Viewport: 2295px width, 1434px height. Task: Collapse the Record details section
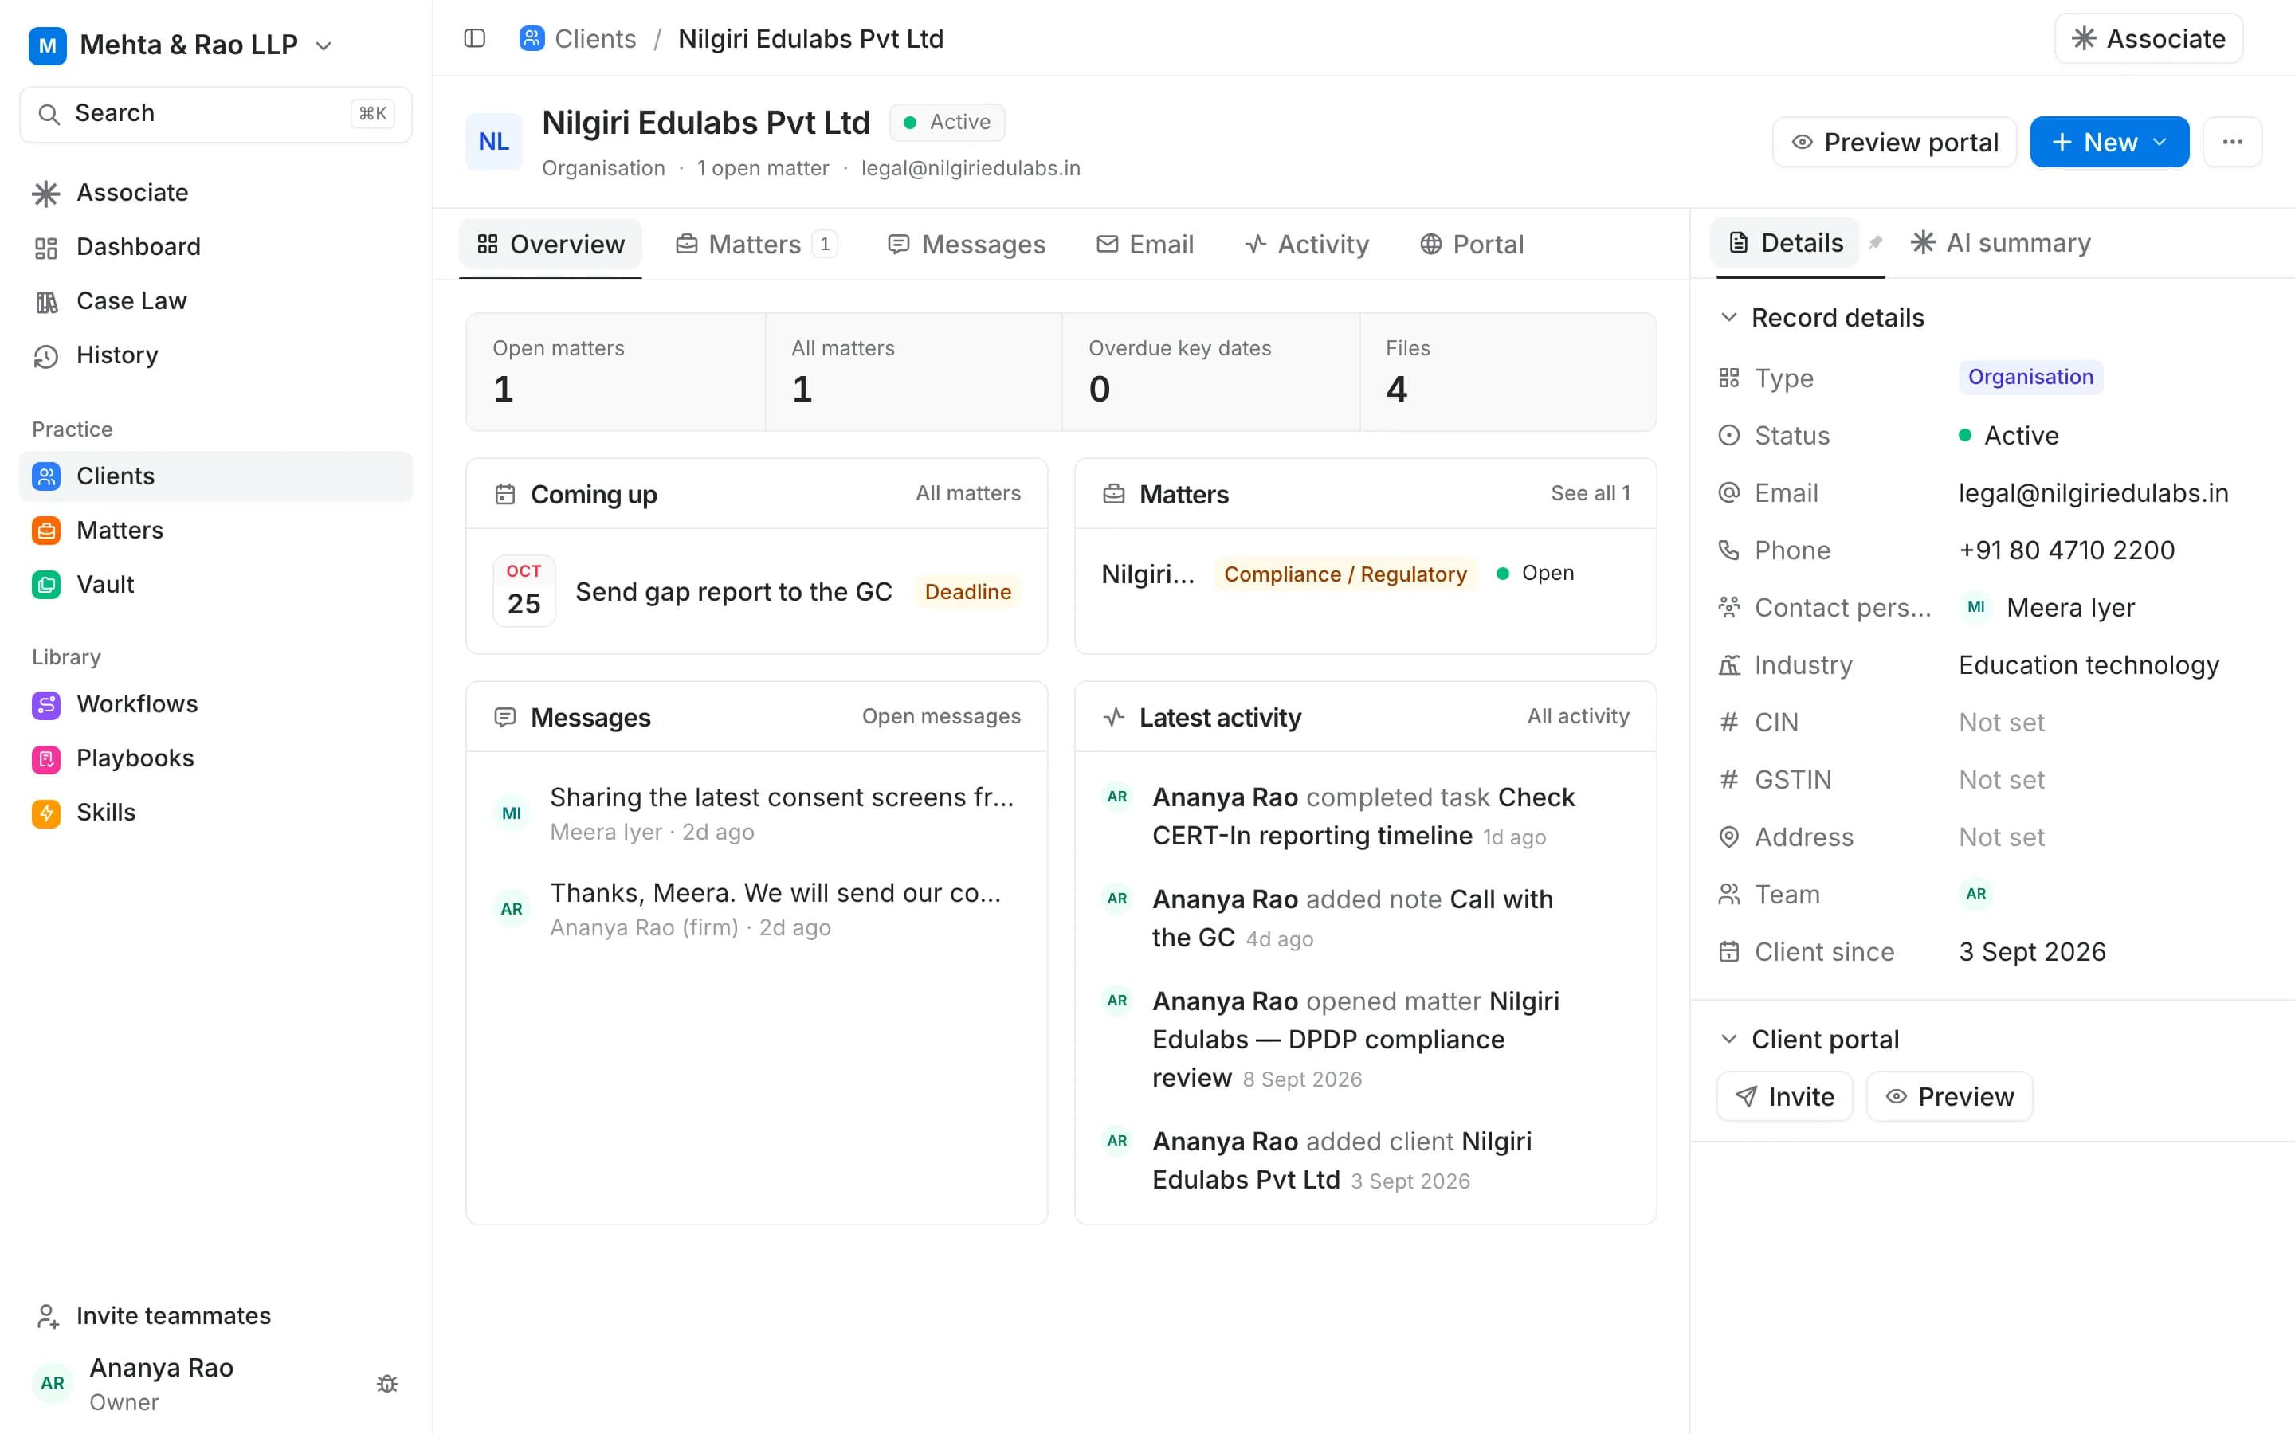(x=1822, y=318)
